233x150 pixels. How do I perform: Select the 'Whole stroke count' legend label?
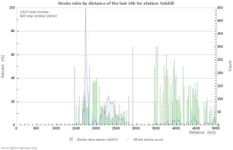pos(148,139)
